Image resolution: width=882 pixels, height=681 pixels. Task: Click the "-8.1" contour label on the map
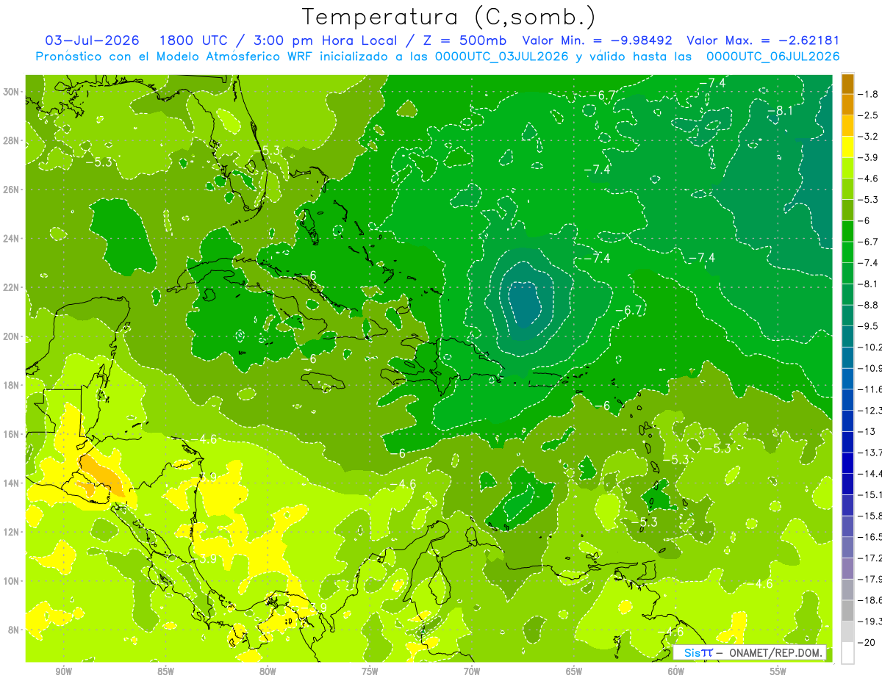(x=779, y=111)
